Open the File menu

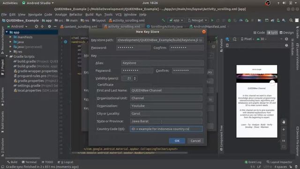pyautogui.click(x=4, y=15)
